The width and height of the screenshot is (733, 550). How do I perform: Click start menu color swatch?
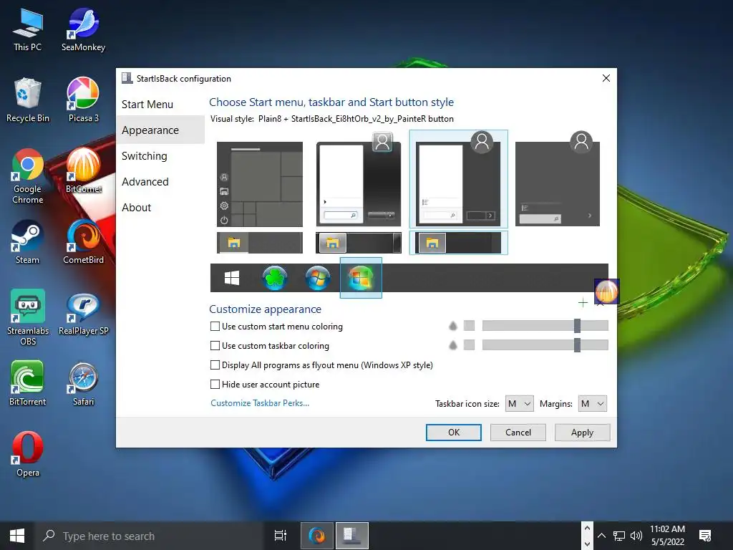tap(469, 326)
